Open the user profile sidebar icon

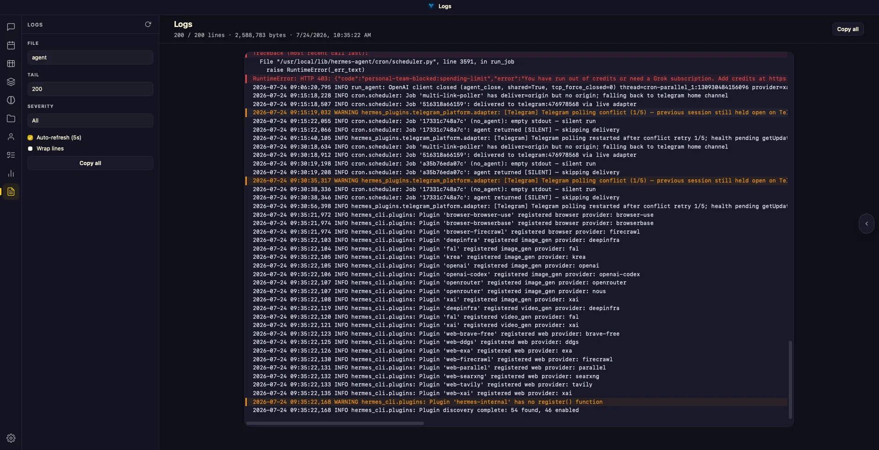[x=11, y=137]
